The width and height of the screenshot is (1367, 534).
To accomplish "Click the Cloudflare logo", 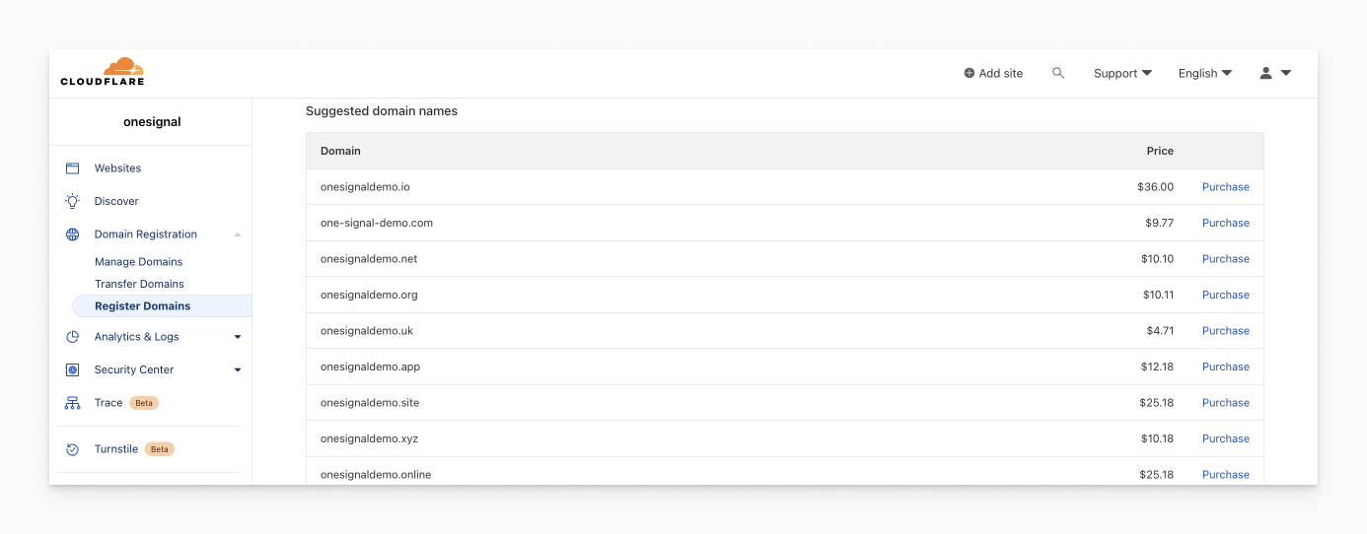I will click(103, 72).
